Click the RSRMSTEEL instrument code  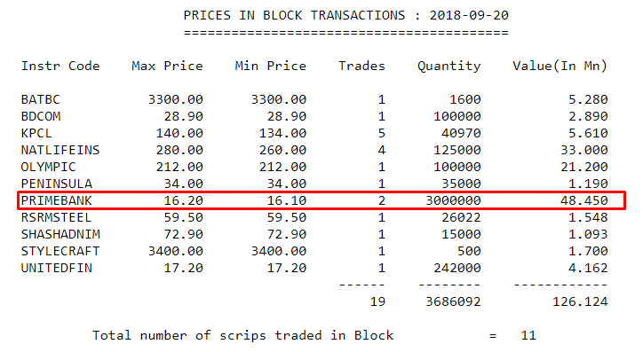pyautogui.click(x=57, y=217)
